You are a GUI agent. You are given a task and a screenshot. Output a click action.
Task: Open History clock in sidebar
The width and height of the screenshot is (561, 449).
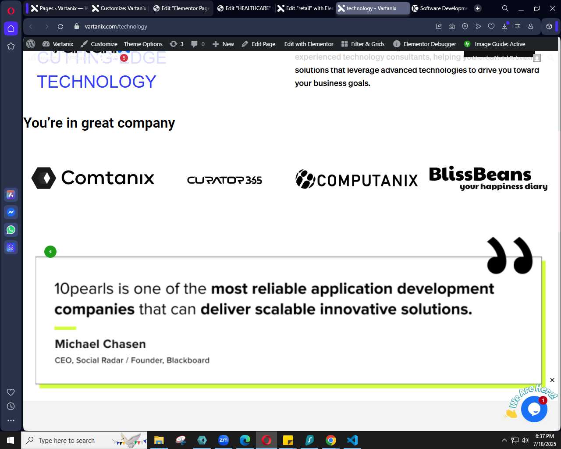pyautogui.click(x=11, y=406)
